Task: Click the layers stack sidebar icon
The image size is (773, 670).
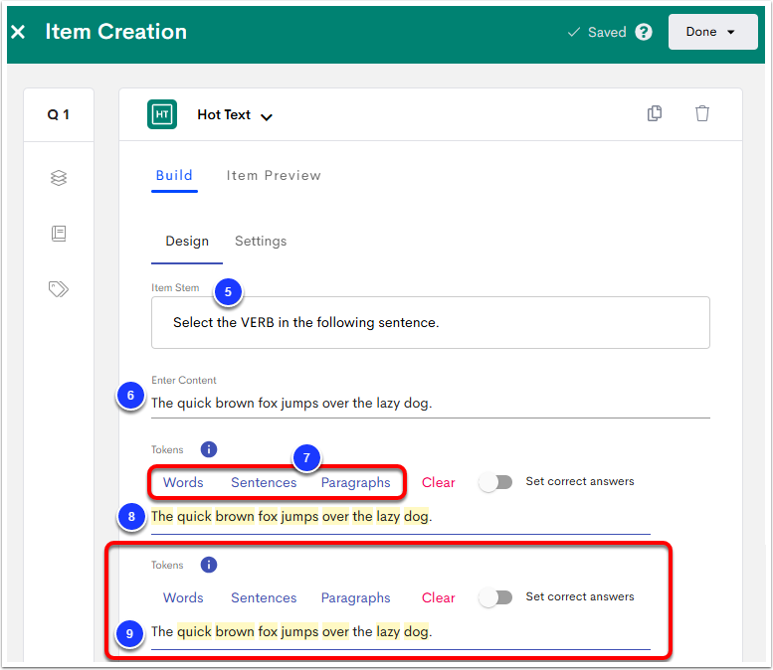Action: point(59,178)
